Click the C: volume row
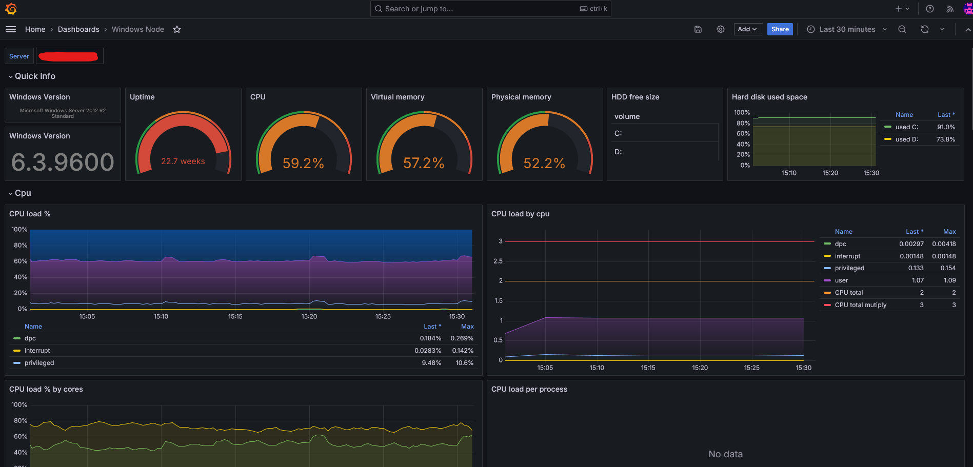Viewport: 973px width, 467px height. tap(665, 133)
